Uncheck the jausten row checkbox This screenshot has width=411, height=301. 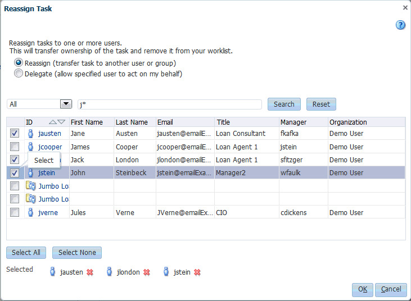(x=15, y=133)
